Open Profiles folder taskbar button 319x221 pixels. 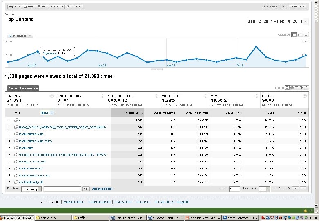pyautogui.click(x=90, y=218)
